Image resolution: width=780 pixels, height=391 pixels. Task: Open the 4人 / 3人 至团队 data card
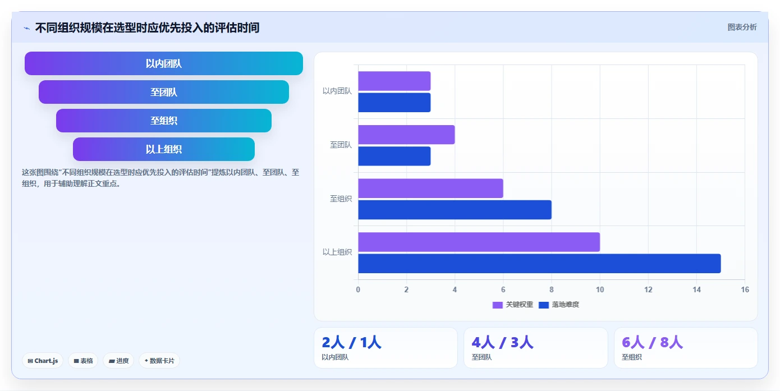point(535,348)
